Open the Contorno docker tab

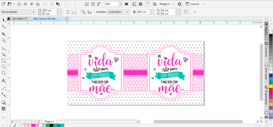click(266, 50)
